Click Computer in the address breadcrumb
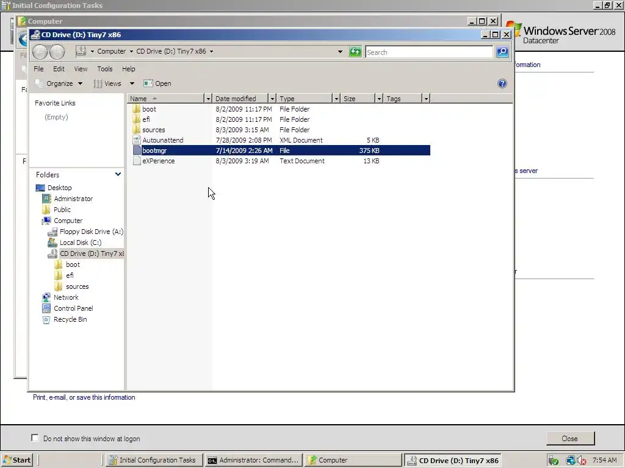Viewport: 625px width, 468px height. [111, 51]
